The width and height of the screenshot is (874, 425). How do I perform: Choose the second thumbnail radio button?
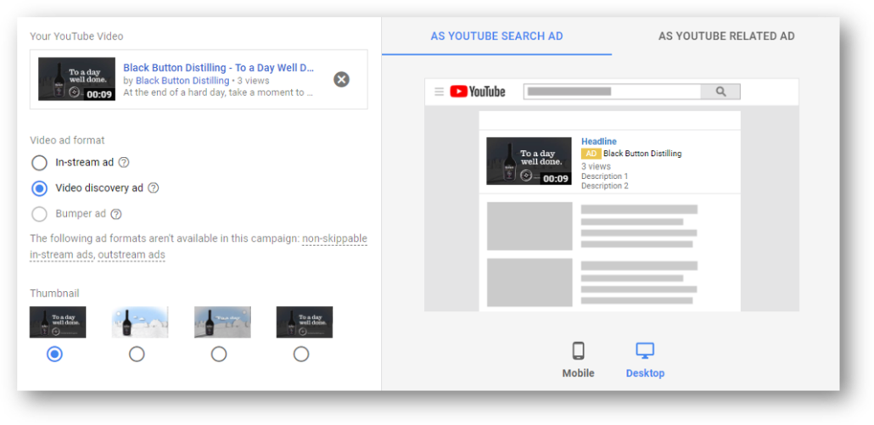tap(137, 354)
